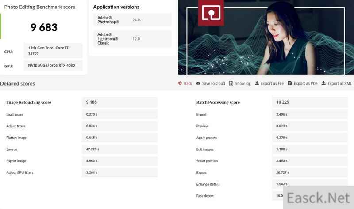Click the Export as File download icon

[257, 83]
